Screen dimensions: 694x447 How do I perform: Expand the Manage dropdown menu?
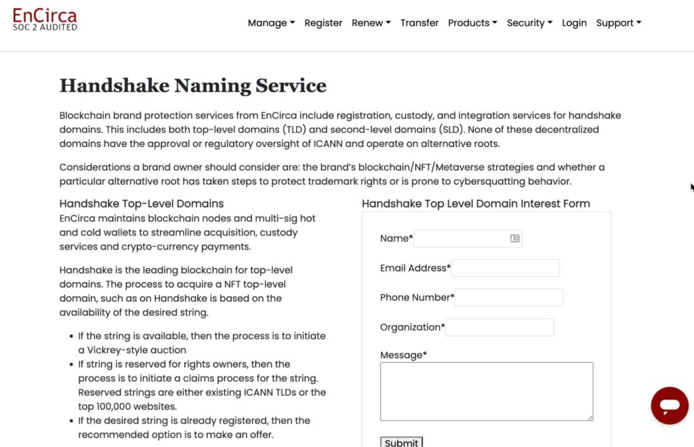click(x=271, y=23)
